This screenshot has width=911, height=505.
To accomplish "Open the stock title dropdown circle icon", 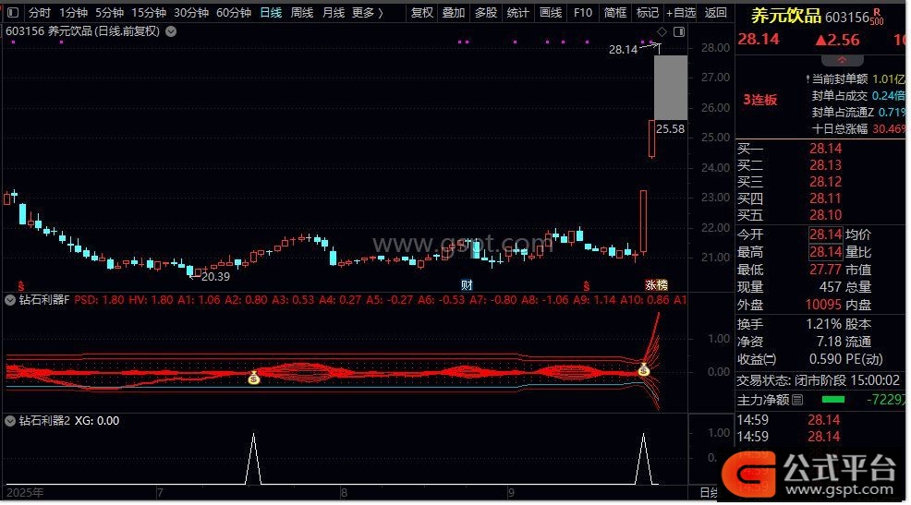I will point(171,31).
